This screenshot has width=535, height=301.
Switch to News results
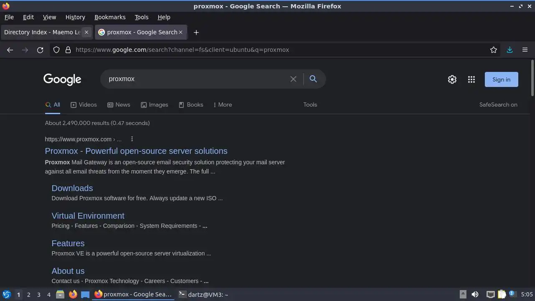[x=119, y=105]
